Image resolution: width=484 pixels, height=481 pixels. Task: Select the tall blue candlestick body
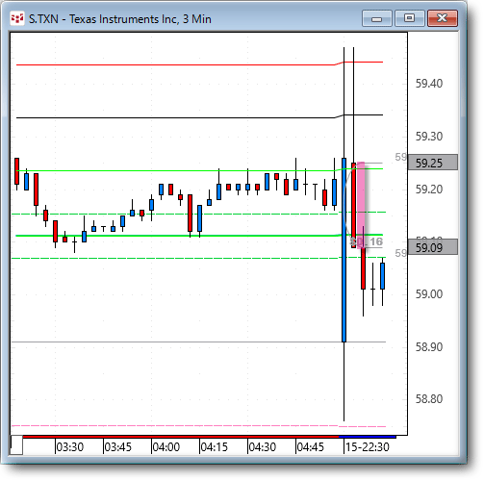tap(344, 250)
